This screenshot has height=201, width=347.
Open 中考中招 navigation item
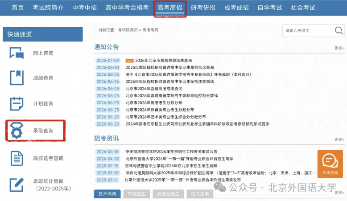pyautogui.click(x=85, y=8)
